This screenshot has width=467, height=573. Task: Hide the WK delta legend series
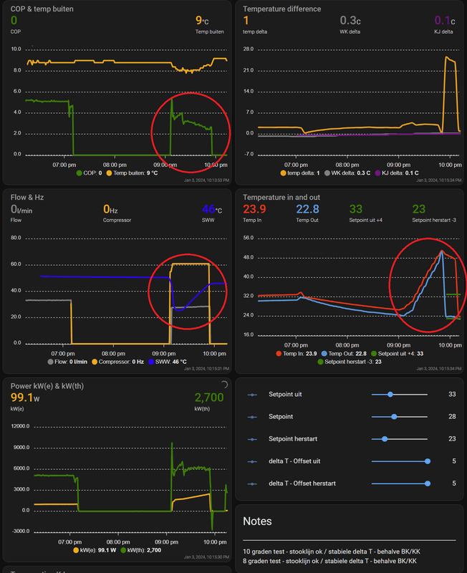tap(347, 173)
